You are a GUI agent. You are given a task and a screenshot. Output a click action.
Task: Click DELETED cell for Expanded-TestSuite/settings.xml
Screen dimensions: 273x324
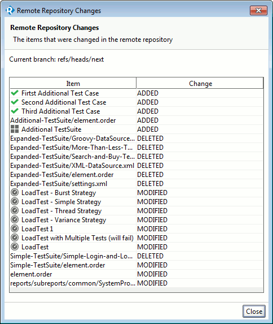point(200,184)
